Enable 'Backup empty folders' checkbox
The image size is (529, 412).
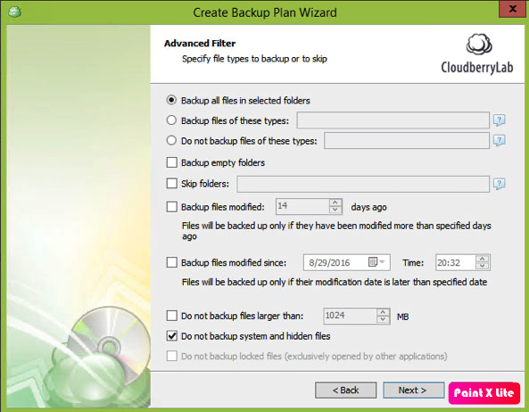(x=171, y=162)
